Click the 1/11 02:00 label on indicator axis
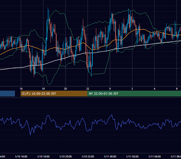181x159 pixels. click(132, 157)
